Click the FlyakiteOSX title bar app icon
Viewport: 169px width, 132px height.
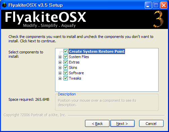[x=4, y=5]
